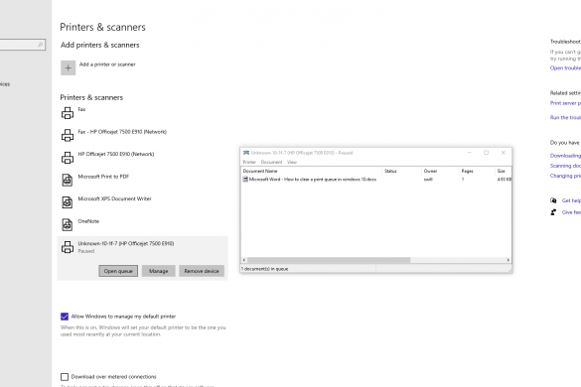This screenshot has height=387, width=581.
Task: Open the Printer menu in queue window
Action: (x=249, y=162)
